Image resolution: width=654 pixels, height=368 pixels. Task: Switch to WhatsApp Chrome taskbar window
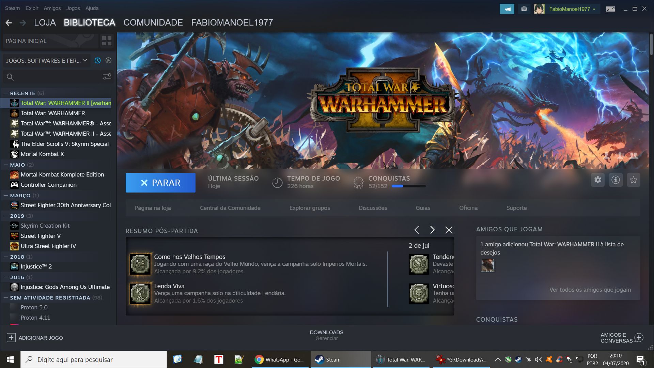pyautogui.click(x=280, y=359)
